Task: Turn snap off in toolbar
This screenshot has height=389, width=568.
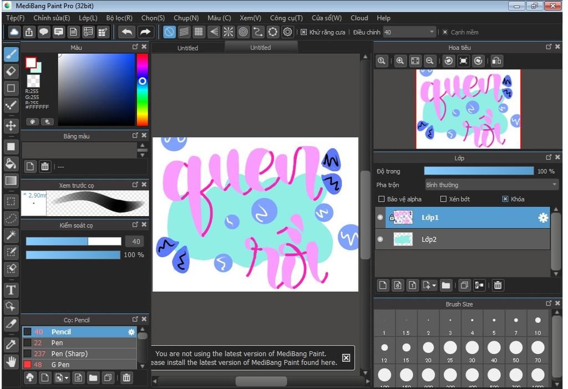Action: (x=169, y=32)
